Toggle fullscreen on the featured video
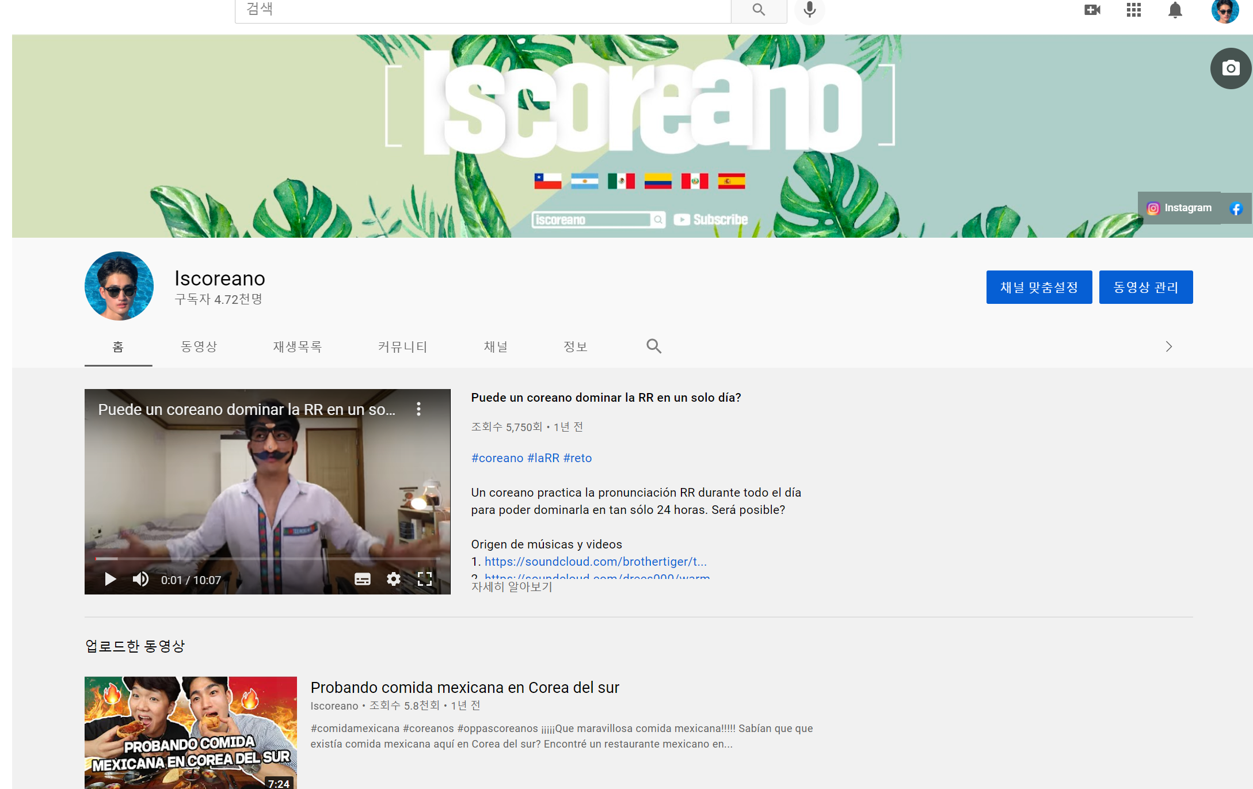 click(424, 579)
